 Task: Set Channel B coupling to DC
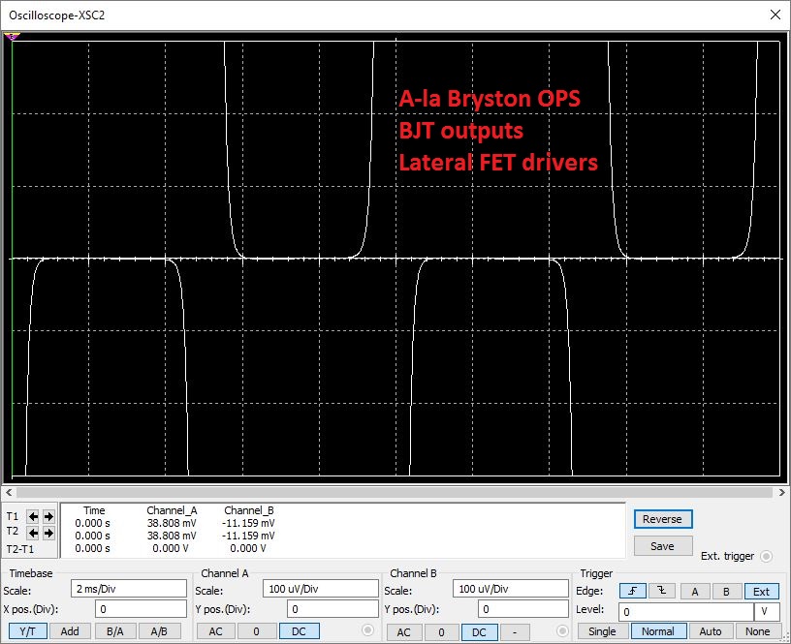click(479, 632)
